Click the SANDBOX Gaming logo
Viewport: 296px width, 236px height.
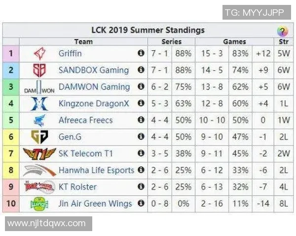pos(39,70)
